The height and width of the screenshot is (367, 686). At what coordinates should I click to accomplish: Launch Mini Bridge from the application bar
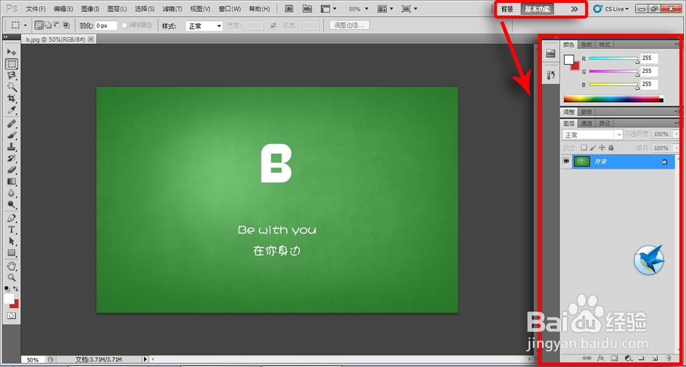click(307, 9)
